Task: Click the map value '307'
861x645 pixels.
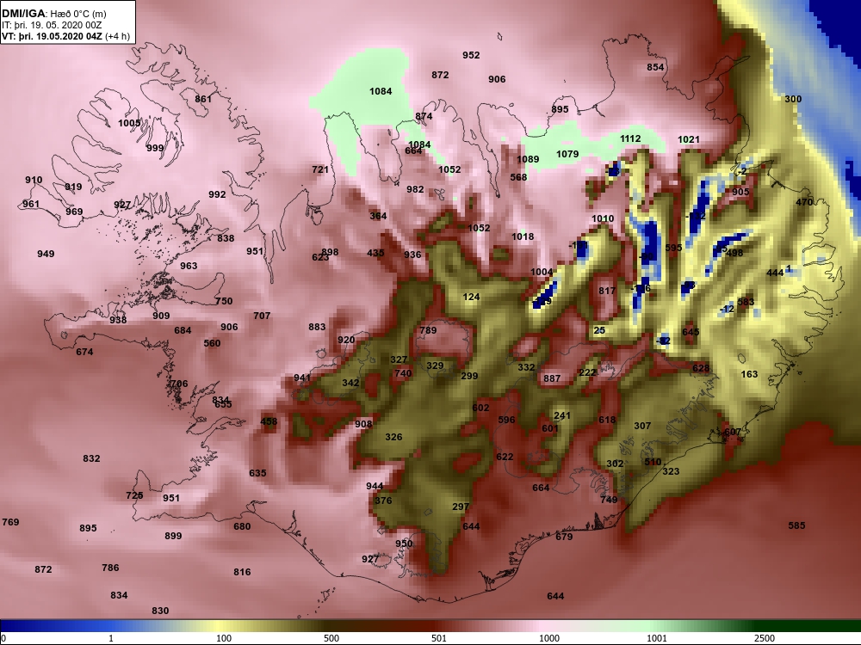Action: click(x=642, y=426)
